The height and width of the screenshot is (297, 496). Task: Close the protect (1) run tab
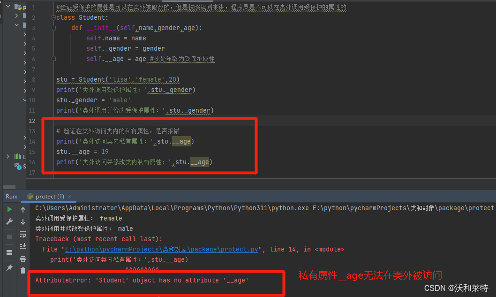[x=69, y=196]
